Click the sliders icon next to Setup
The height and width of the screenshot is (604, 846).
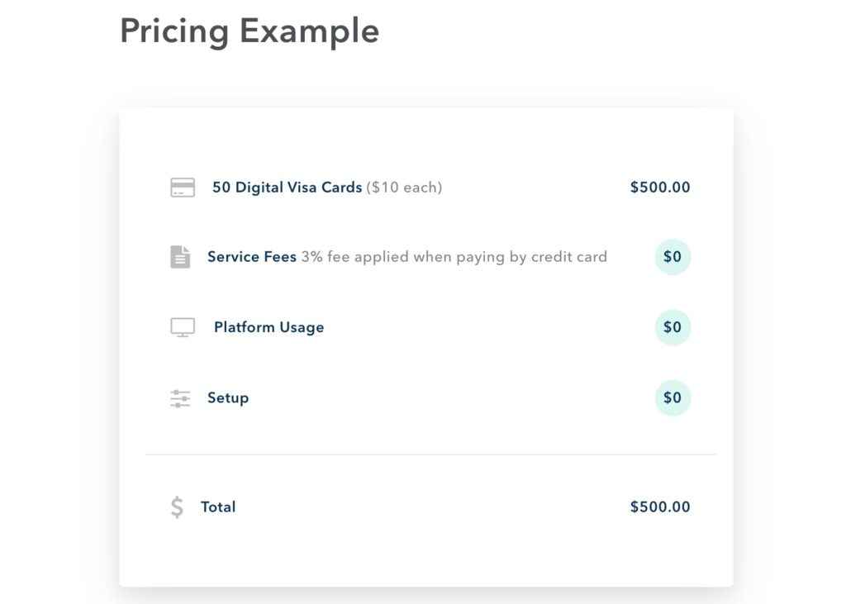180,398
